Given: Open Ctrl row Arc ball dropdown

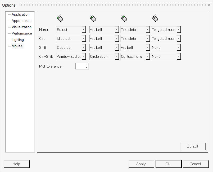Looking at the screenshot, I should point(104,39).
